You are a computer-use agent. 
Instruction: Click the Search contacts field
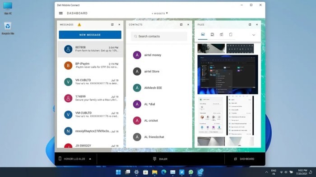tap(159, 36)
